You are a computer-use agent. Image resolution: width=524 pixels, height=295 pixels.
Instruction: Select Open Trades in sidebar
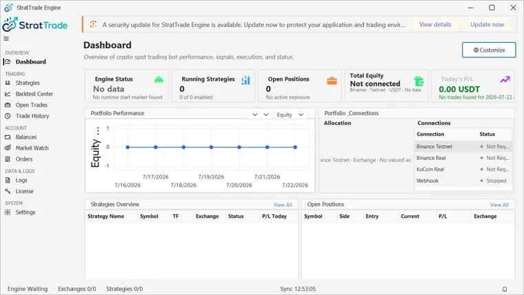(x=32, y=105)
